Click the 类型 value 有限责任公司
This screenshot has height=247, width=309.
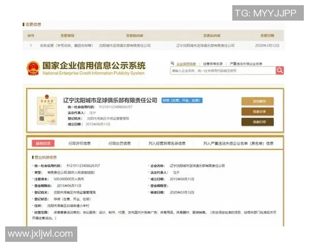pyautogui.click(x=71, y=172)
